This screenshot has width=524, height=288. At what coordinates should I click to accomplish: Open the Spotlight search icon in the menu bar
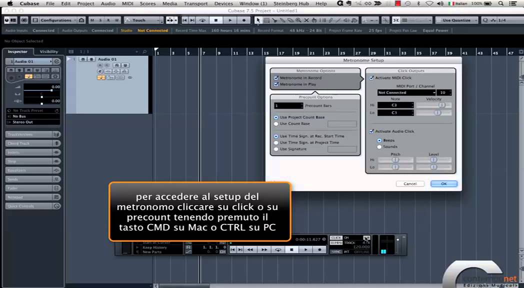coord(500,3)
